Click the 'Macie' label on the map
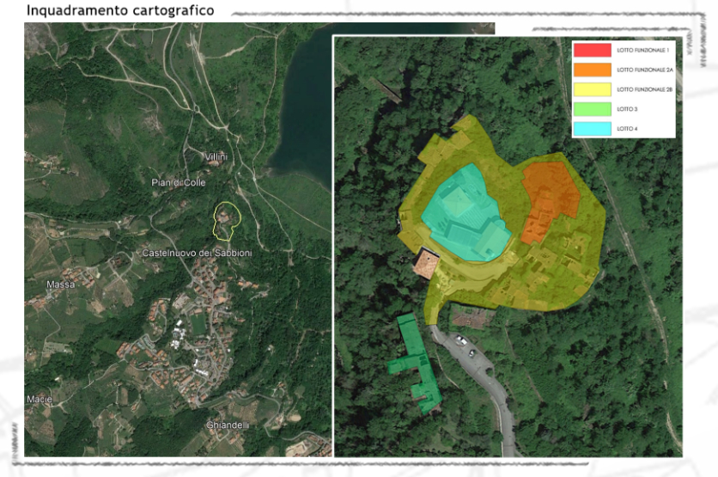 click(39, 400)
